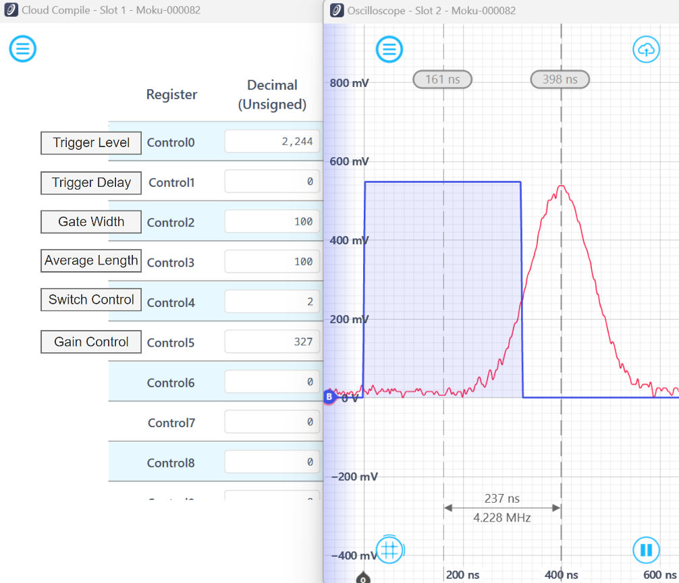The height and width of the screenshot is (583, 679).
Task: Click the Control7 decimal value field
Action: click(272, 422)
